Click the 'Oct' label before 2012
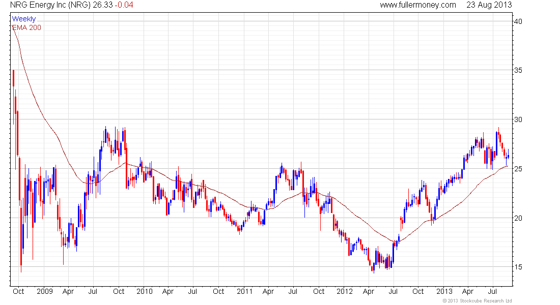Screen dimensions: 560x305 pyautogui.click(x=319, y=291)
